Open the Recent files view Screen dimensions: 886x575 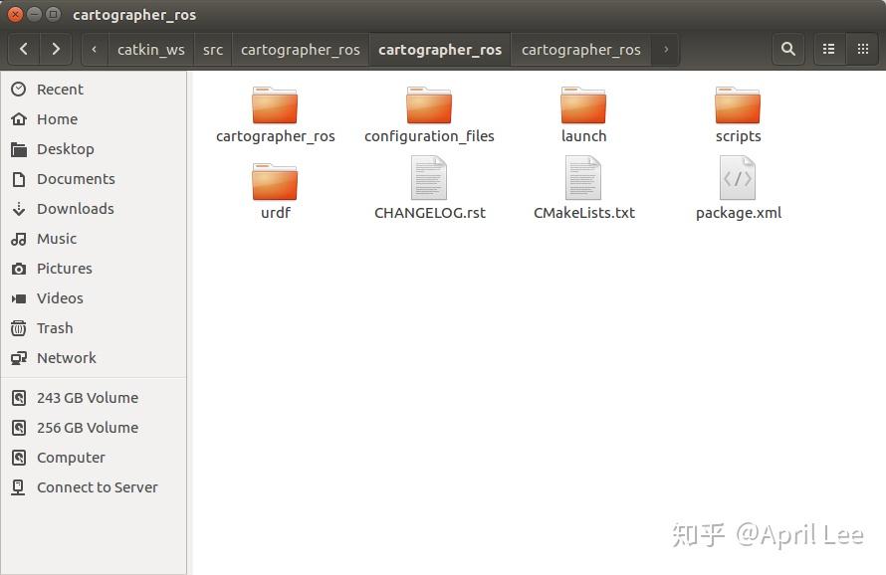[x=62, y=90]
